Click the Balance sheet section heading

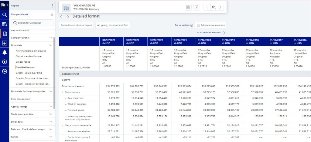tap(70, 74)
